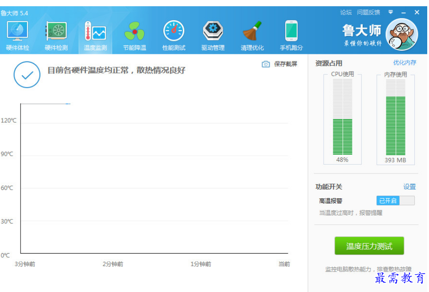The image size is (429, 292).
Task: Click 优化内存 optimize memory link
Action: [x=405, y=63]
